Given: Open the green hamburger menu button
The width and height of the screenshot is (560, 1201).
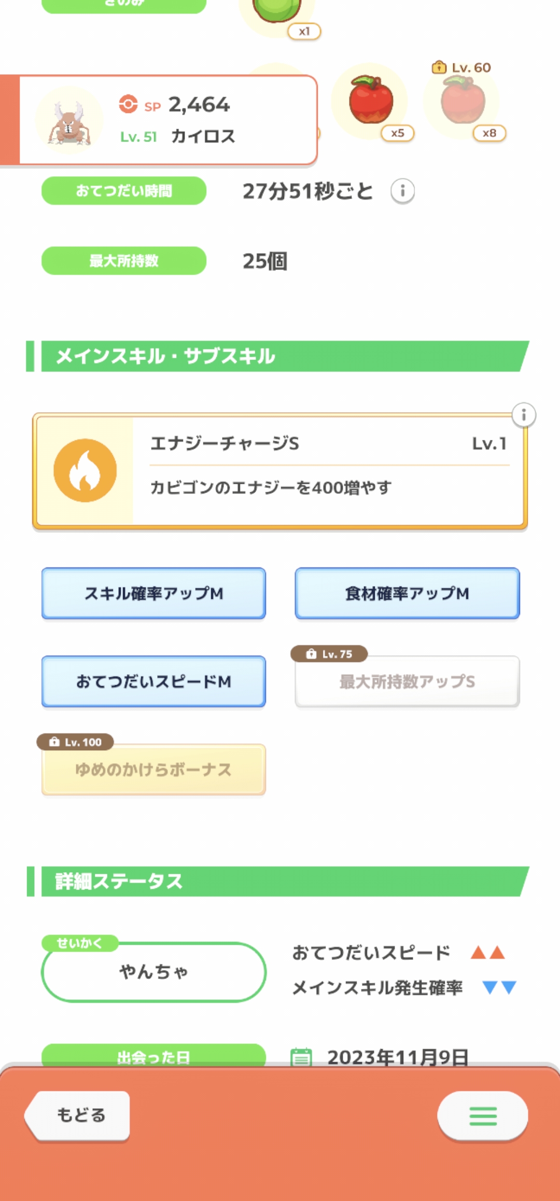Looking at the screenshot, I should point(482,1116).
